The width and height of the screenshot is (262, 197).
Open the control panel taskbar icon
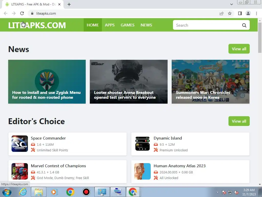tap(102, 192)
